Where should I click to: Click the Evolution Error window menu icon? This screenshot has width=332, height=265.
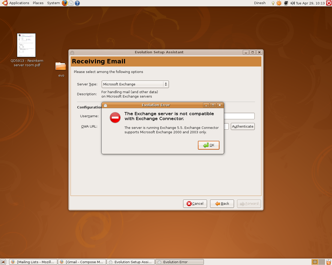click(106, 105)
